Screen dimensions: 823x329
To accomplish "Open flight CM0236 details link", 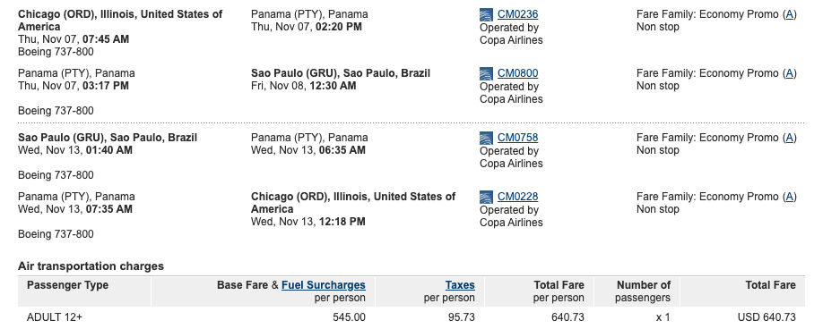I will tap(517, 14).
